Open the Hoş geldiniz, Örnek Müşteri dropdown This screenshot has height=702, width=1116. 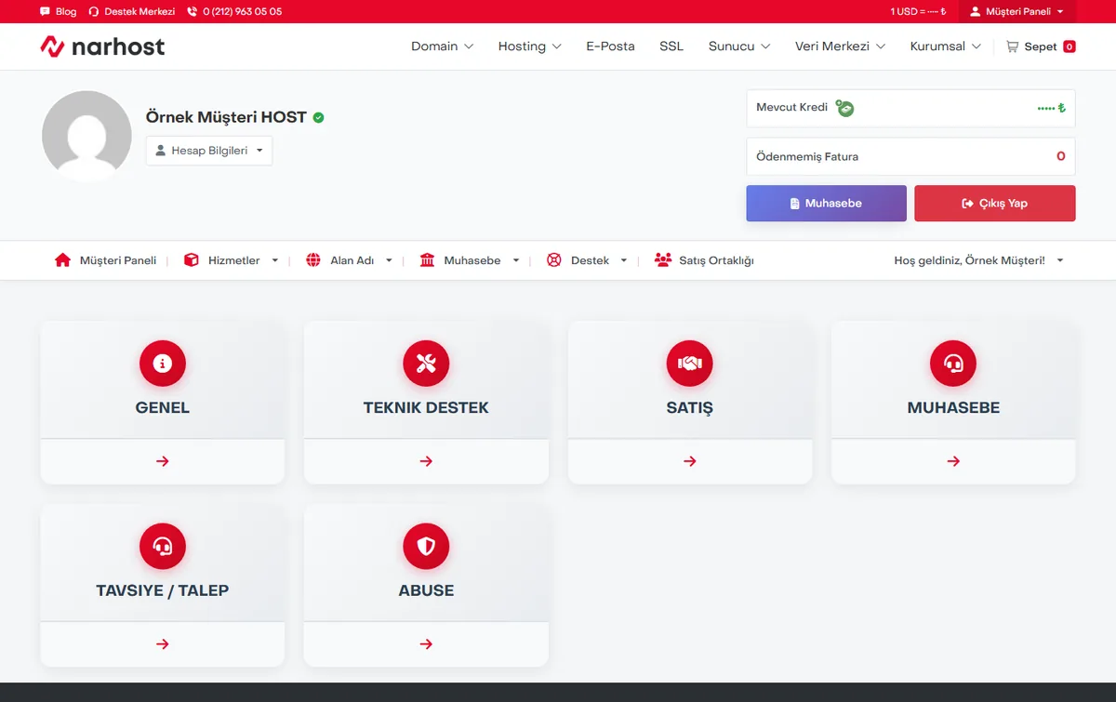tap(979, 260)
